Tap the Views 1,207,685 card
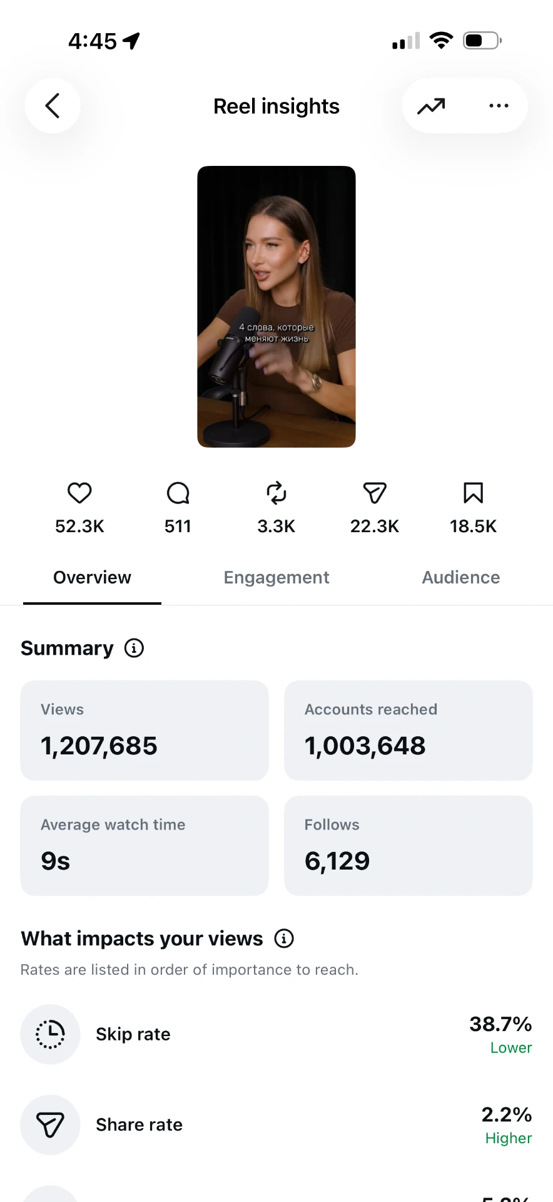 point(145,731)
